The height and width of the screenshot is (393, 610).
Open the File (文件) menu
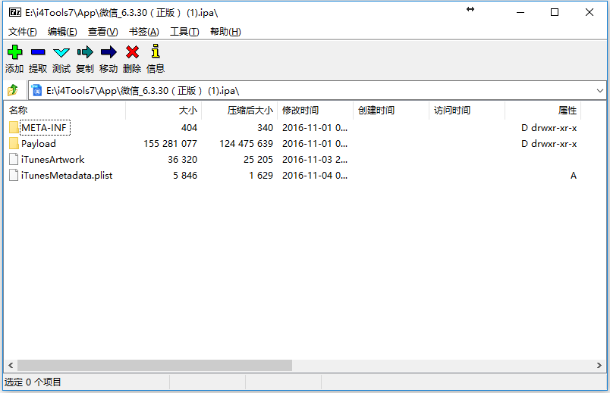tap(22, 31)
